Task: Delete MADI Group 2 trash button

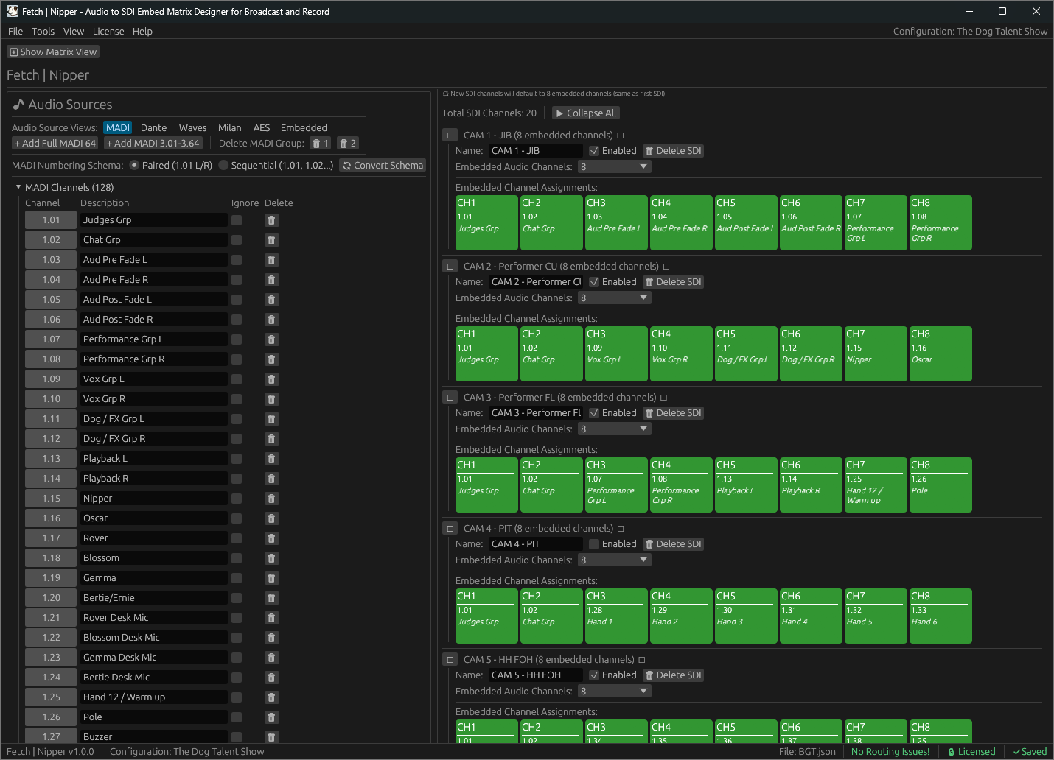Action: [x=347, y=144]
